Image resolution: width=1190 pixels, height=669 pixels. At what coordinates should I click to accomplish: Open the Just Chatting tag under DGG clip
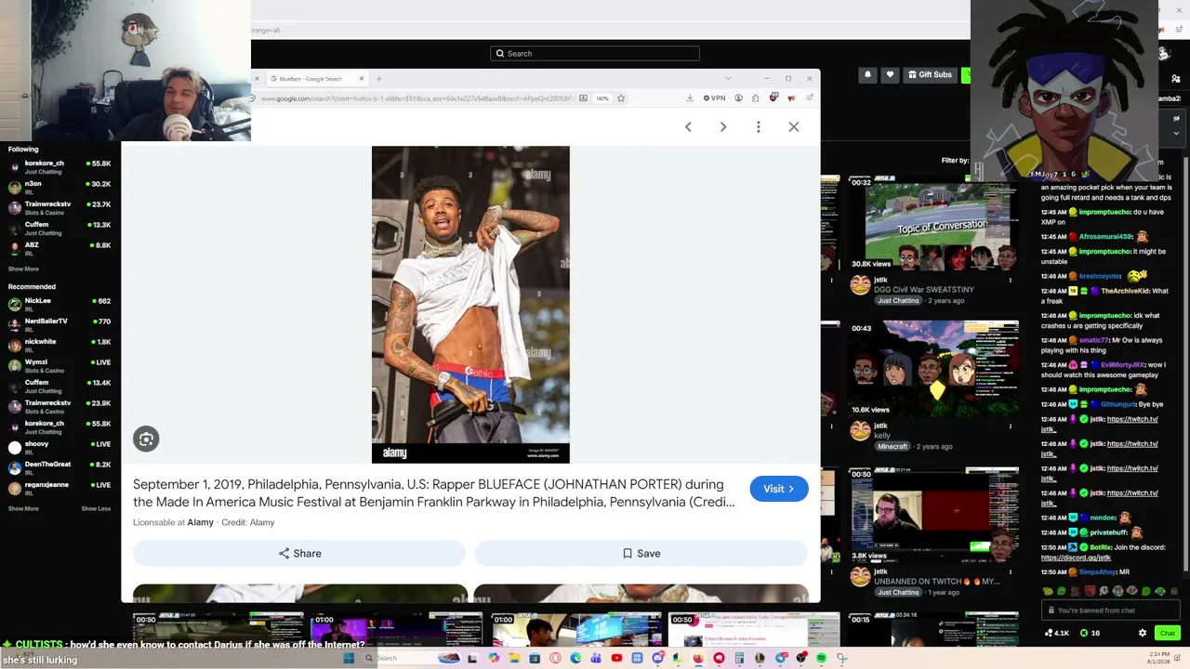(898, 301)
